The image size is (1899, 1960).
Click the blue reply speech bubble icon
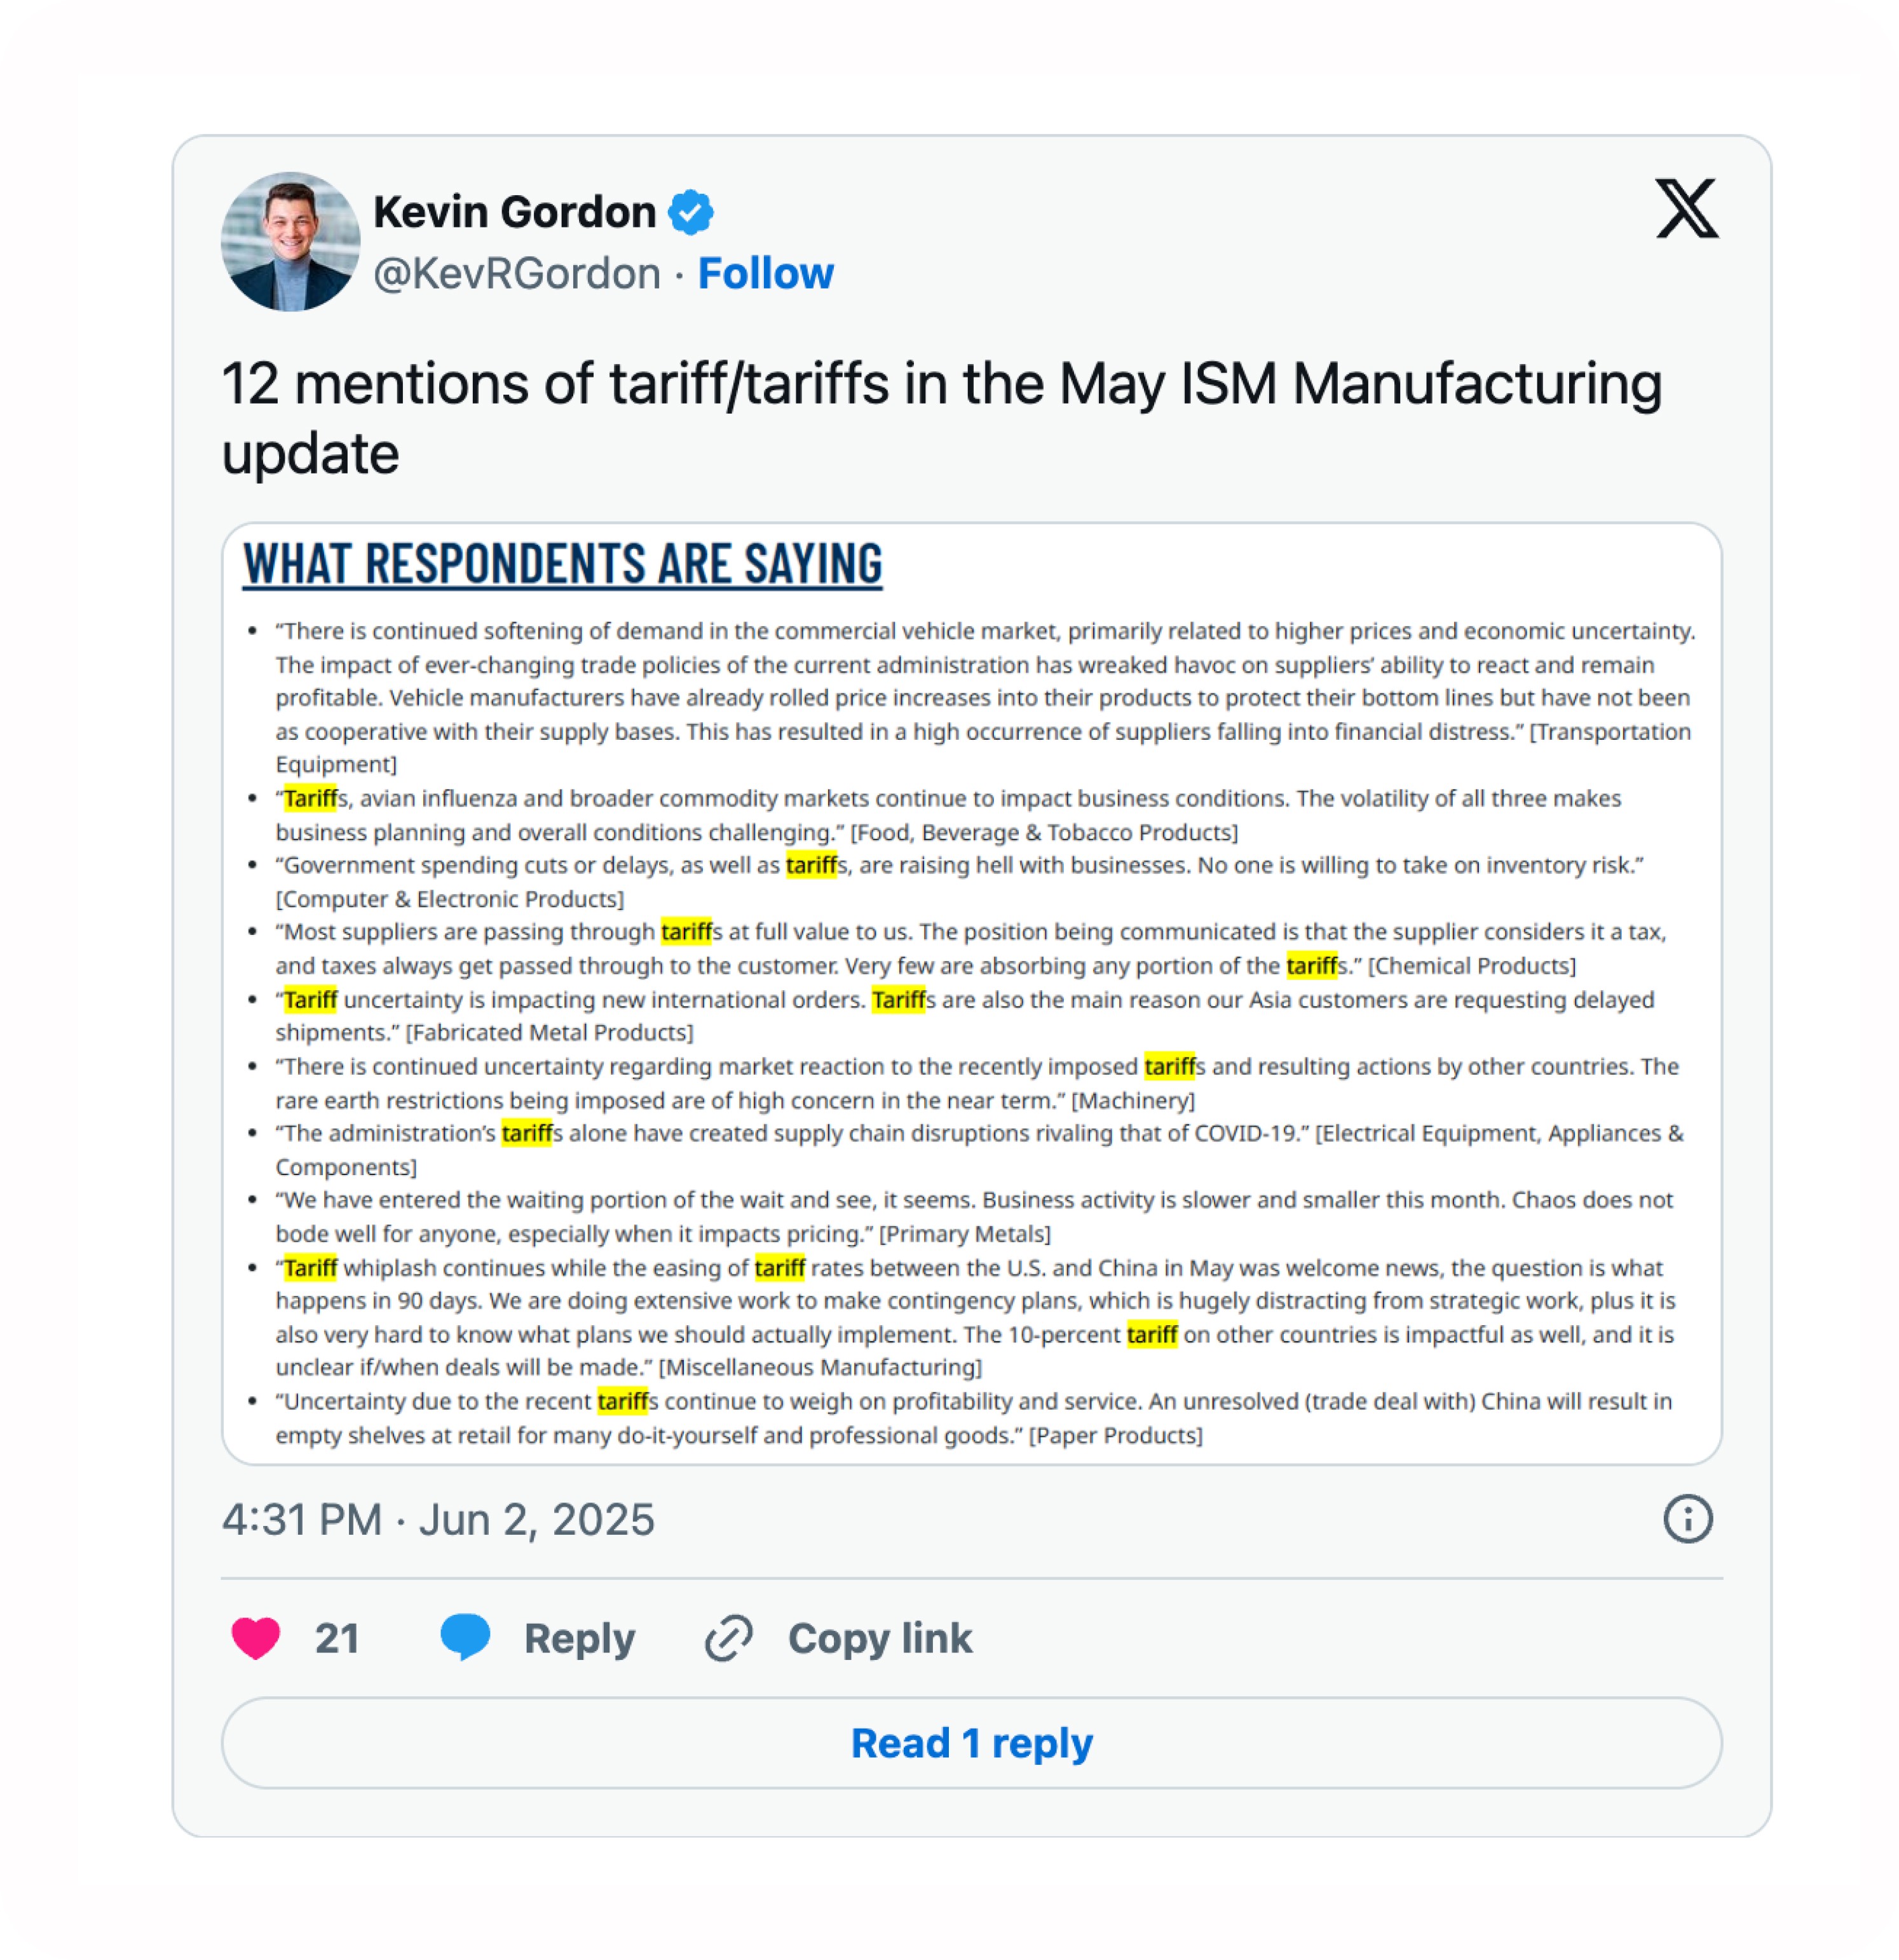pyautogui.click(x=465, y=1637)
